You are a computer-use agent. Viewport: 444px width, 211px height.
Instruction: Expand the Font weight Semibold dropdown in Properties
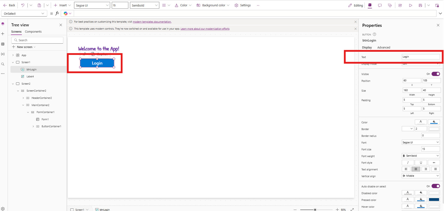click(x=421, y=156)
